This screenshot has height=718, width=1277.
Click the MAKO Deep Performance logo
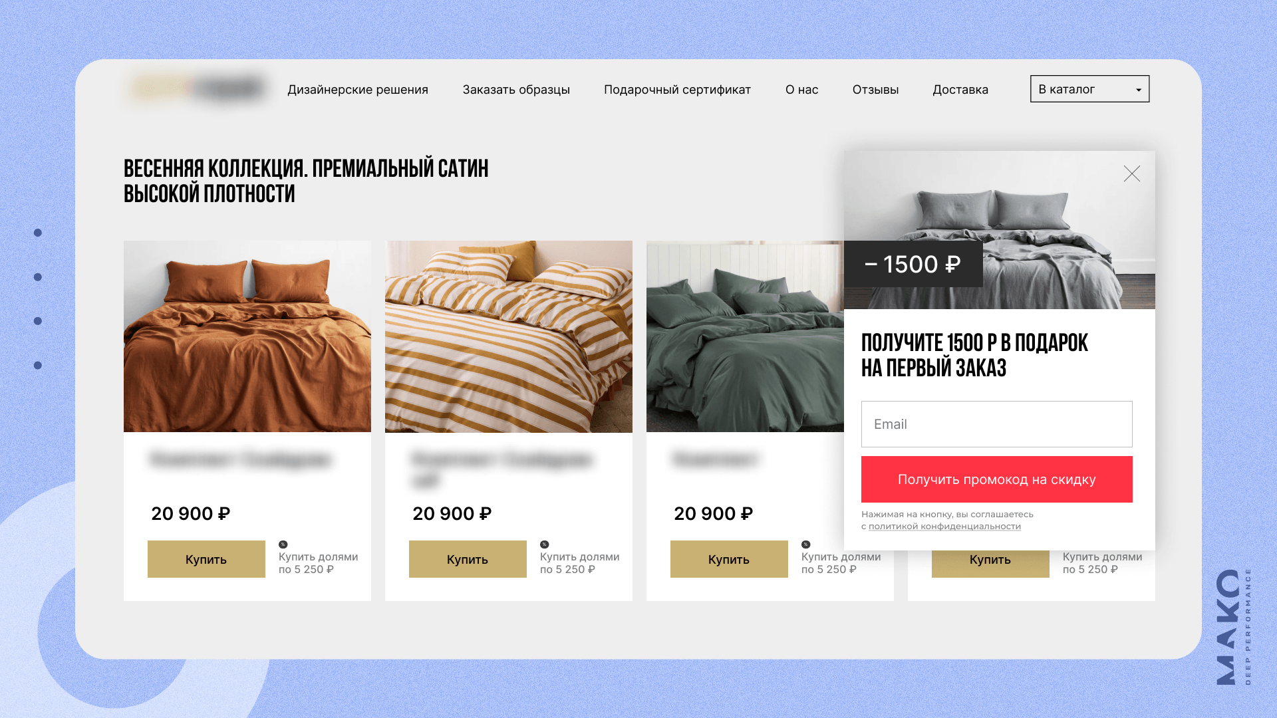click(1234, 626)
